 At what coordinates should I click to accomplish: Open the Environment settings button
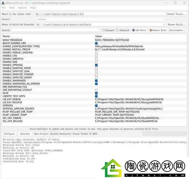pyautogui.click(x=178, y=30)
